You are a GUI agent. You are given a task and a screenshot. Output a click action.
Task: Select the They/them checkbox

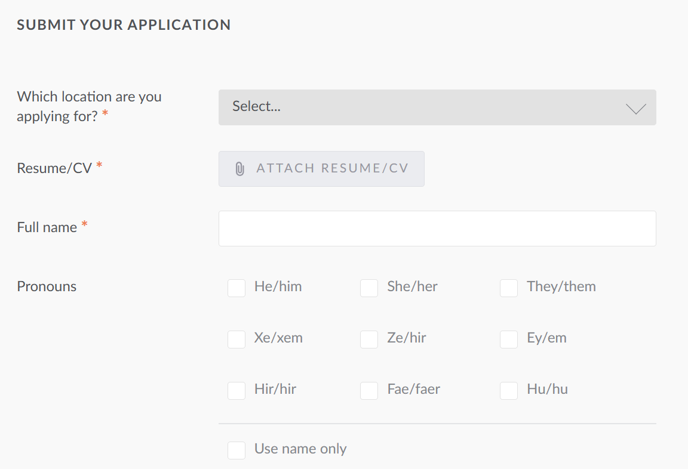point(509,288)
